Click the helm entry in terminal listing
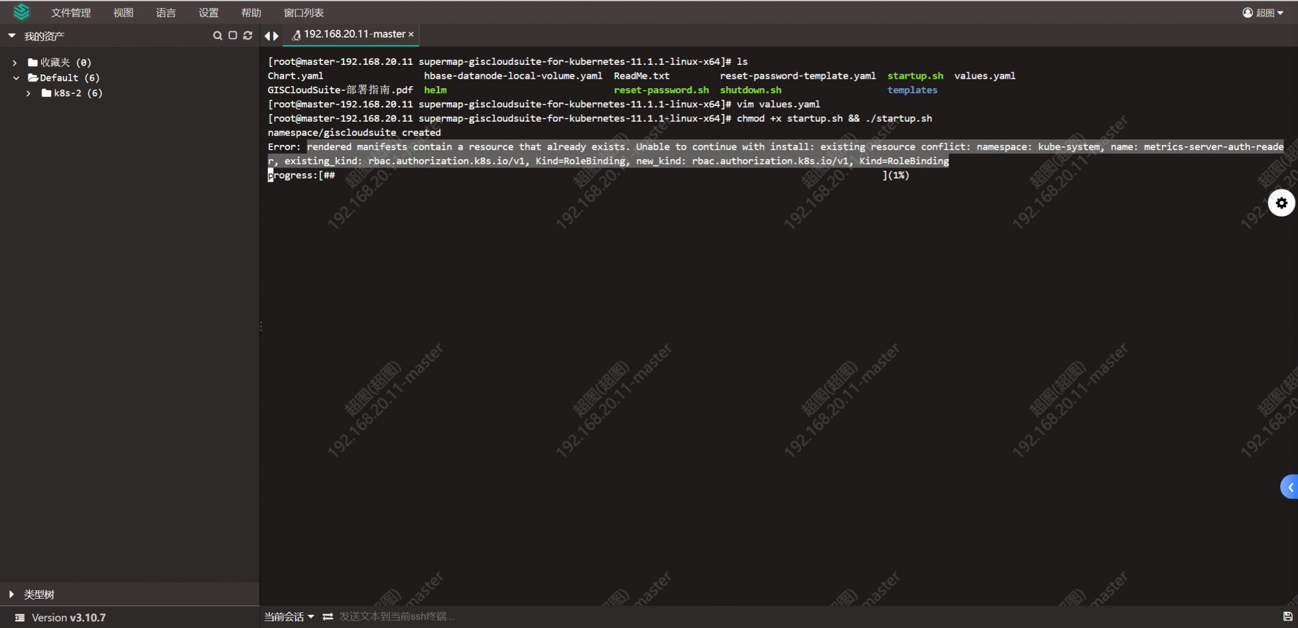Viewport: 1298px width, 628px height. click(x=435, y=90)
